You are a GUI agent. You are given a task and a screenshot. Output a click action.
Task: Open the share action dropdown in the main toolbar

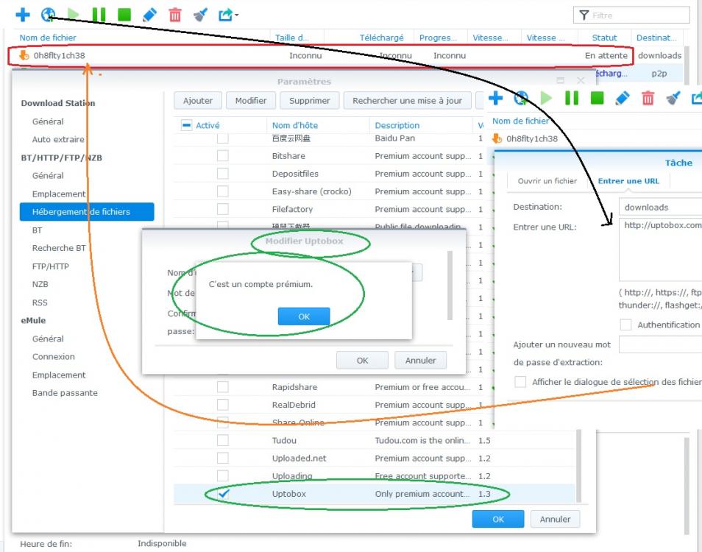click(x=228, y=15)
